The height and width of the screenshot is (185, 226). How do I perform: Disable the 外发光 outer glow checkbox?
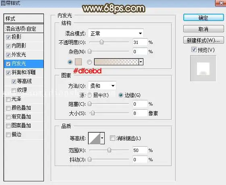8,55
